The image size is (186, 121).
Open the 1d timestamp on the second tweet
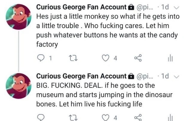click(x=165, y=76)
